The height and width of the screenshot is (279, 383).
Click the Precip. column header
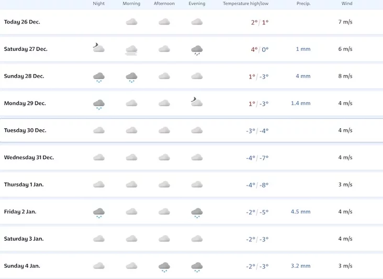tap(303, 4)
